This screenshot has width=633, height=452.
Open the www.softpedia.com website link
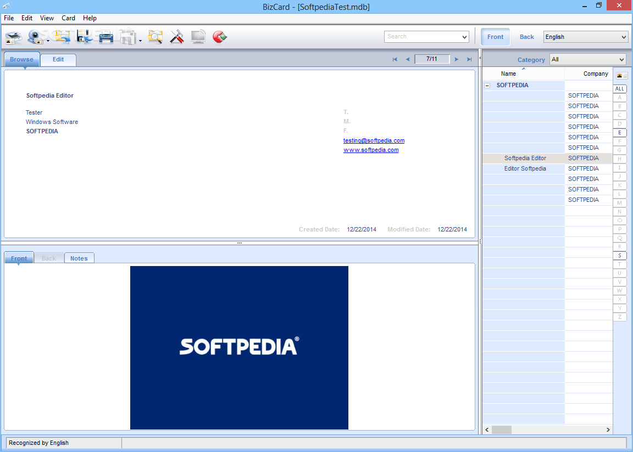click(371, 150)
